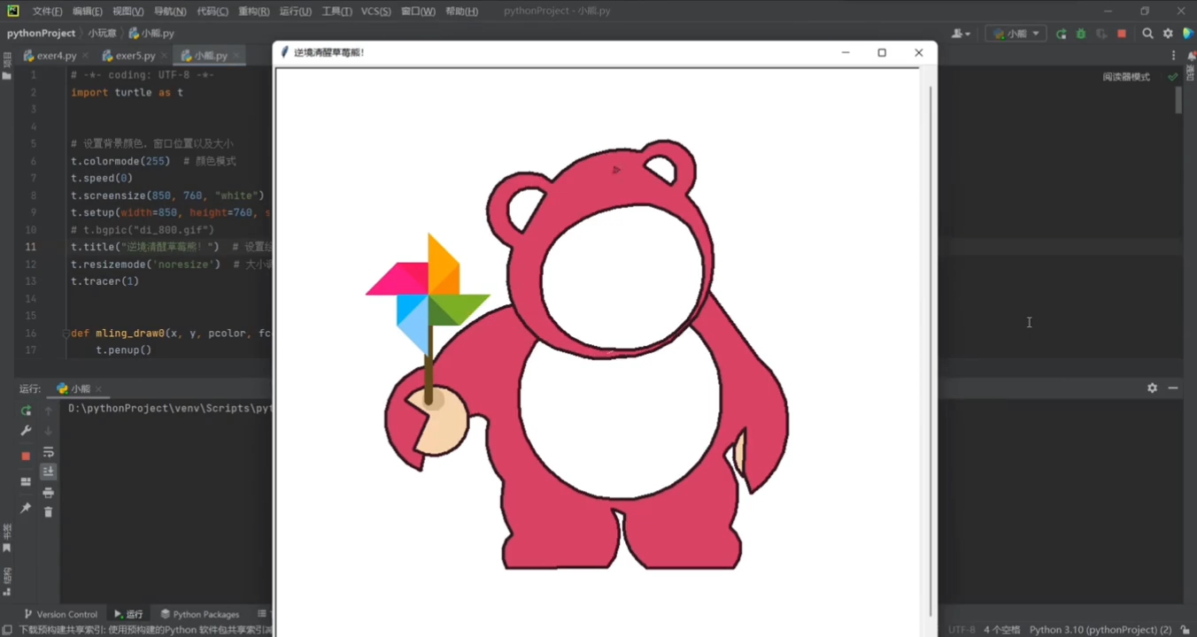Select the 小熊.py editor tab
Viewport: 1197px width, 637px height.
pos(211,56)
